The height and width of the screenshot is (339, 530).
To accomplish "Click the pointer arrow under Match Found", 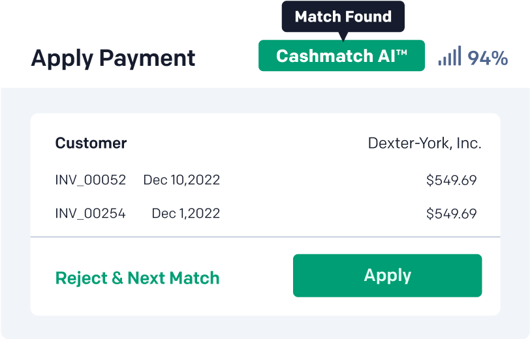I will pyautogui.click(x=343, y=37).
